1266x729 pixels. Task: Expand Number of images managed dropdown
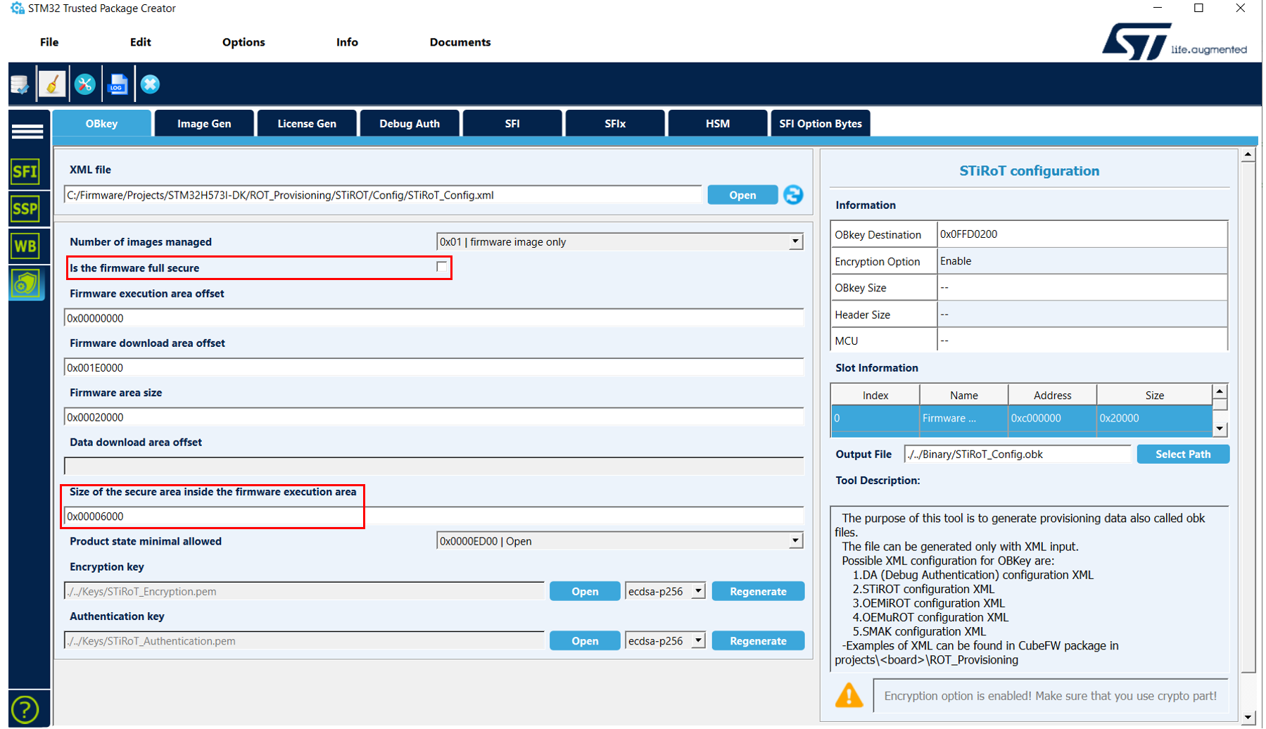[x=795, y=242]
